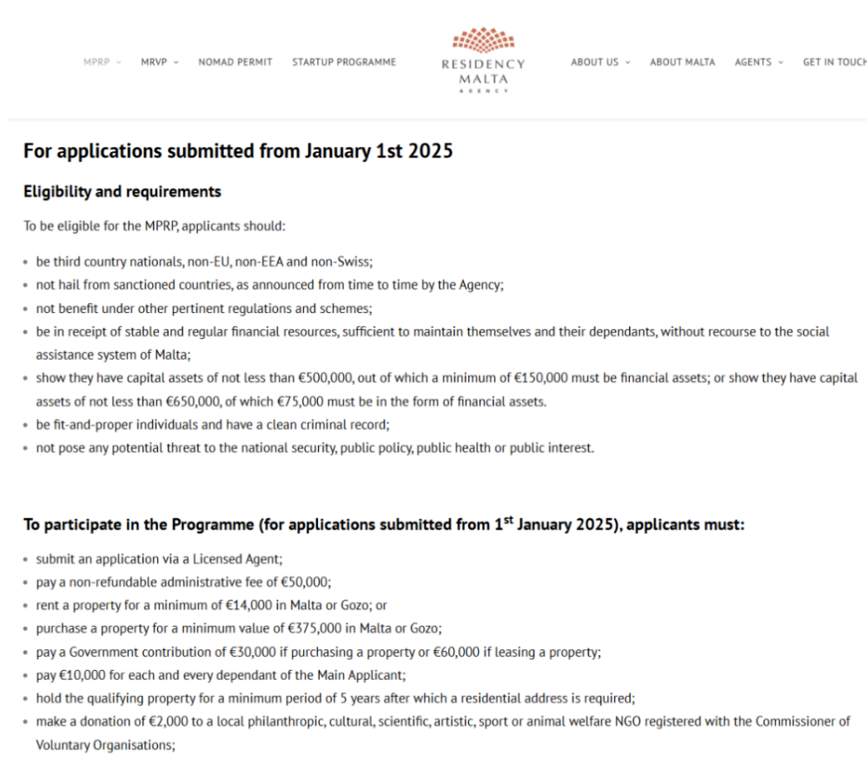Open the Get In Touch page
This screenshot has width=867, height=757.
(834, 62)
